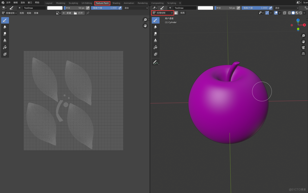
Task: Click white brush color swatch in image editor
Action: coord(55,8)
